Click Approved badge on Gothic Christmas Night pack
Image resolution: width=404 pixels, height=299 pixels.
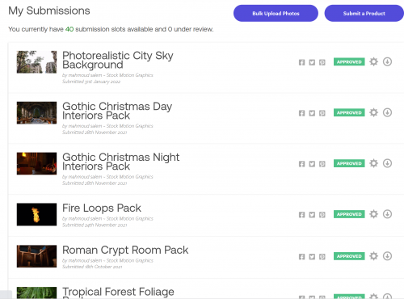[x=349, y=163]
